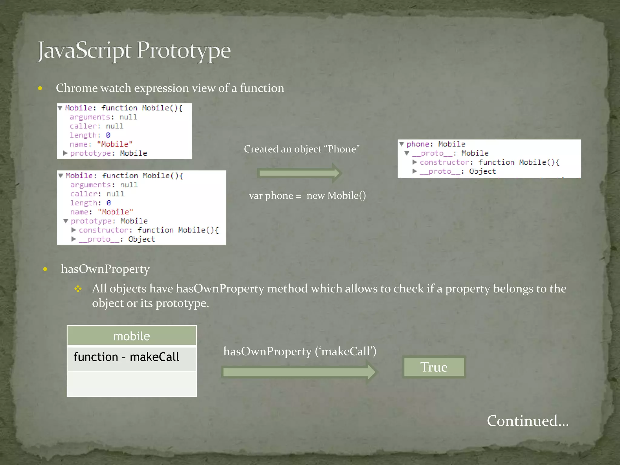The height and width of the screenshot is (465, 620).
Task: Select arguments: null in the top watch panel
Action: (x=103, y=117)
